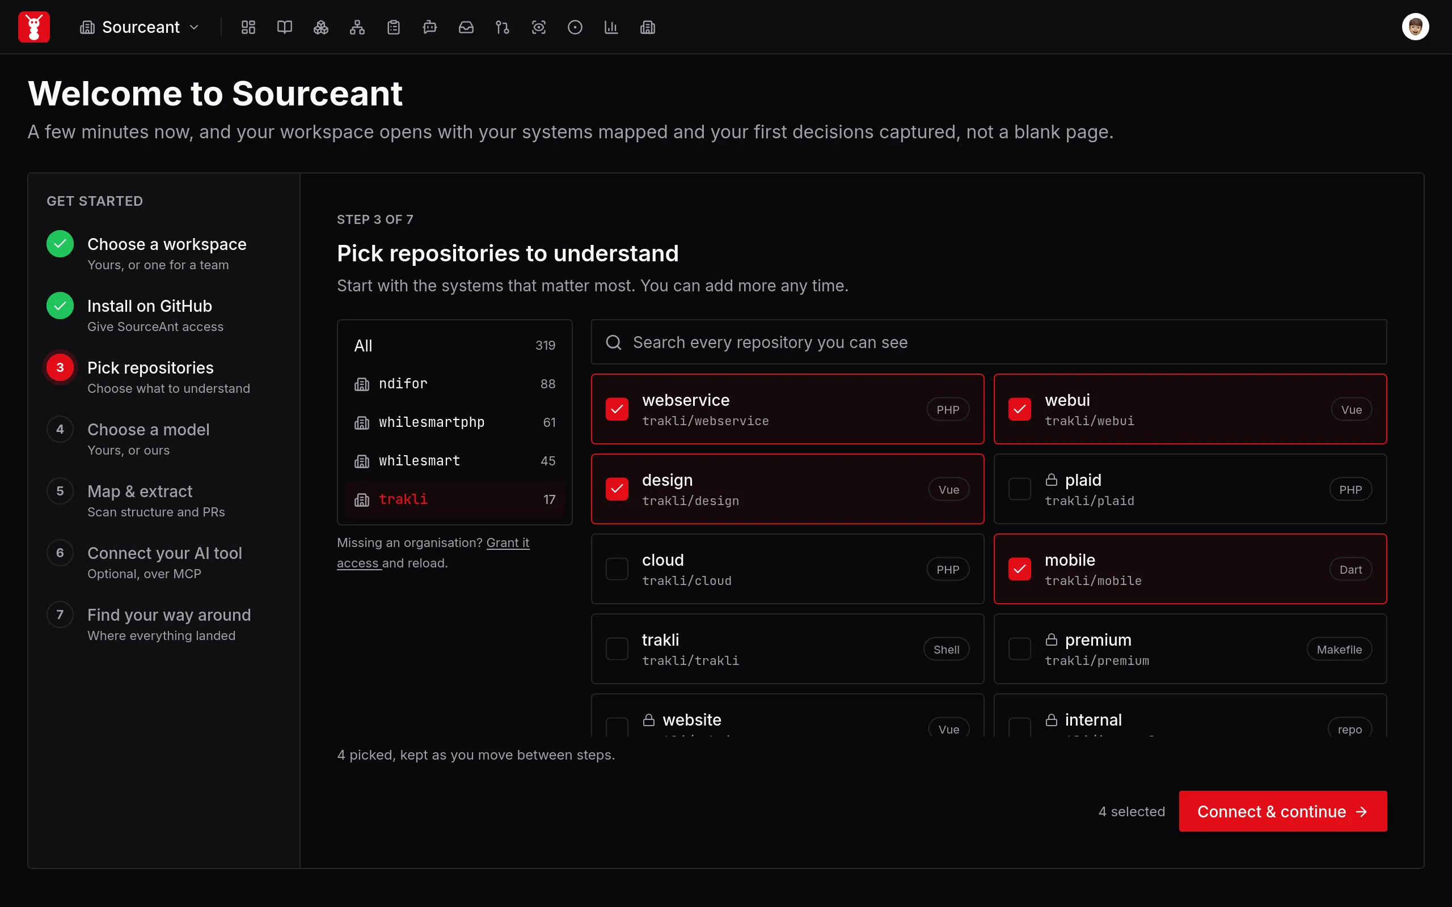
Task: Click the pull request icon in top bar
Action: pyautogui.click(x=502, y=27)
